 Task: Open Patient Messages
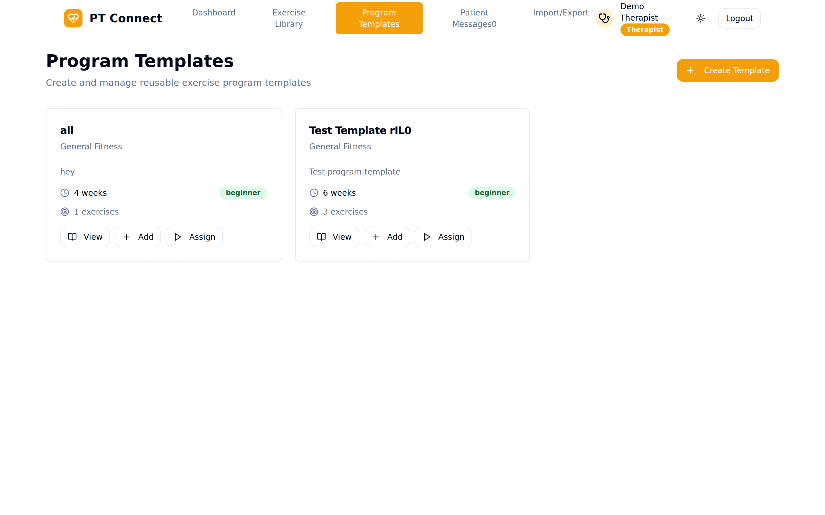[x=474, y=18]
